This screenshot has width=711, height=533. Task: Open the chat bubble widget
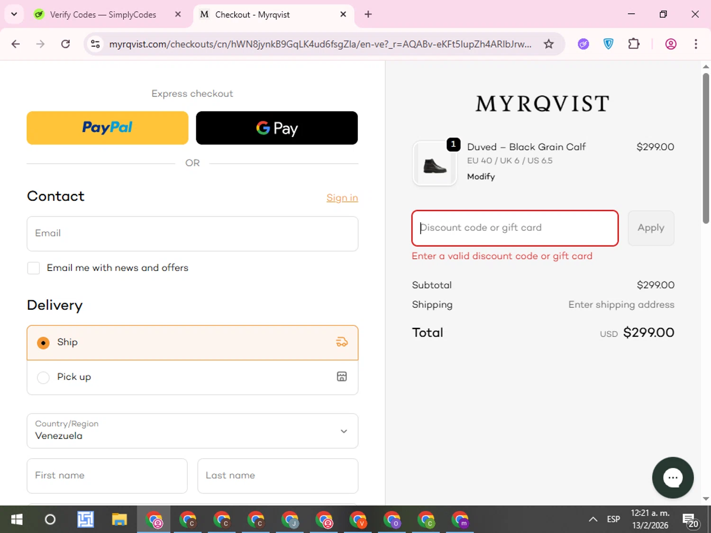(673, 478)
